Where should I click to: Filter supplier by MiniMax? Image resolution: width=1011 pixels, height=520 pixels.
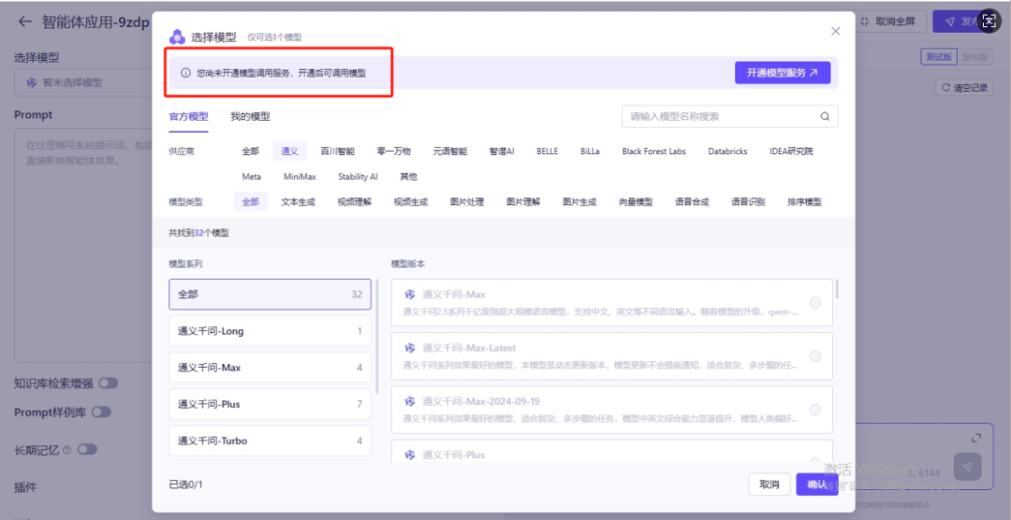(300, 177)
